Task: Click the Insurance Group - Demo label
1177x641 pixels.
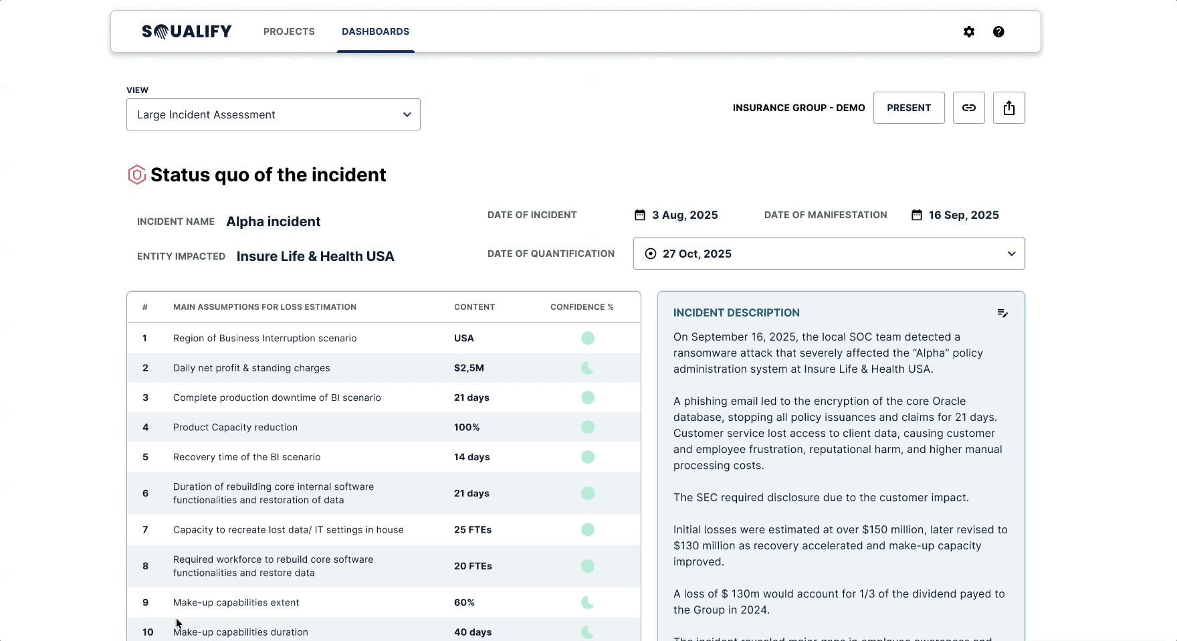Action: [799, 108]
